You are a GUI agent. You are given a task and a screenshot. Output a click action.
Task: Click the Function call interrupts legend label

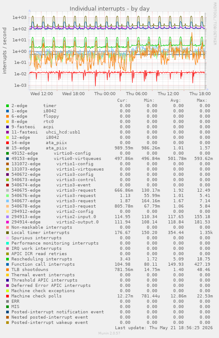[43, 264]
